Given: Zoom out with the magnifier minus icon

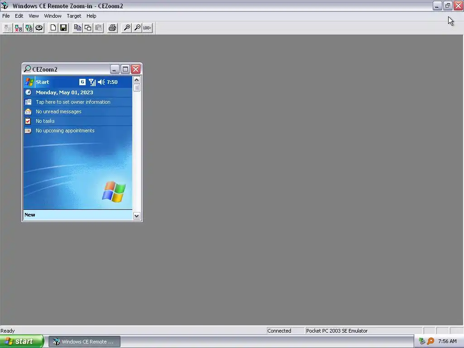Looking at the screenshot, I should (137, 28).
